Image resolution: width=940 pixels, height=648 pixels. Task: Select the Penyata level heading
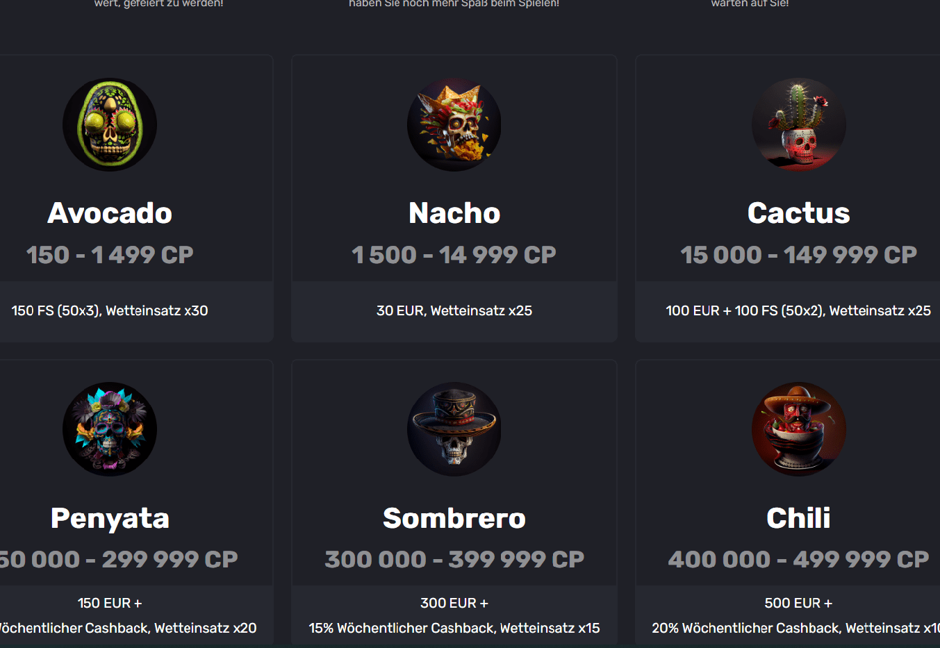click(110, 518)
